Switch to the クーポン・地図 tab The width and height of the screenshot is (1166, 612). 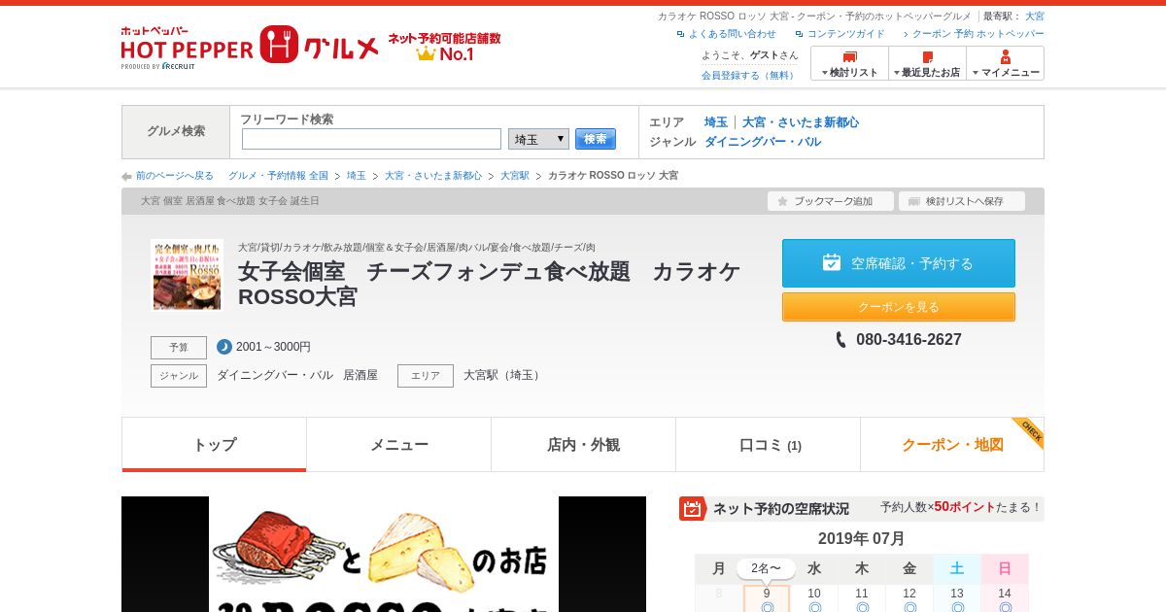pyautogui.click(x=952, y=445)
